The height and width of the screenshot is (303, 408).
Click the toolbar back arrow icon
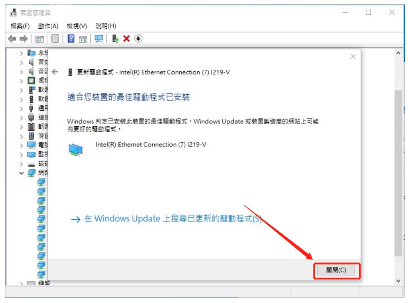12,39
